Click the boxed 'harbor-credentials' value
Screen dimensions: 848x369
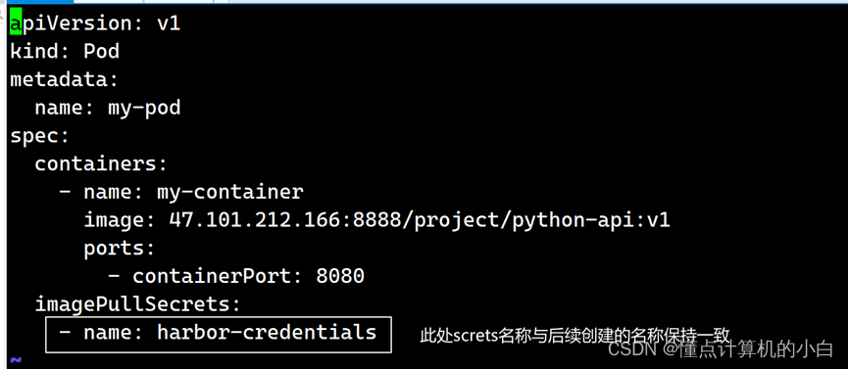pos(268,332)
